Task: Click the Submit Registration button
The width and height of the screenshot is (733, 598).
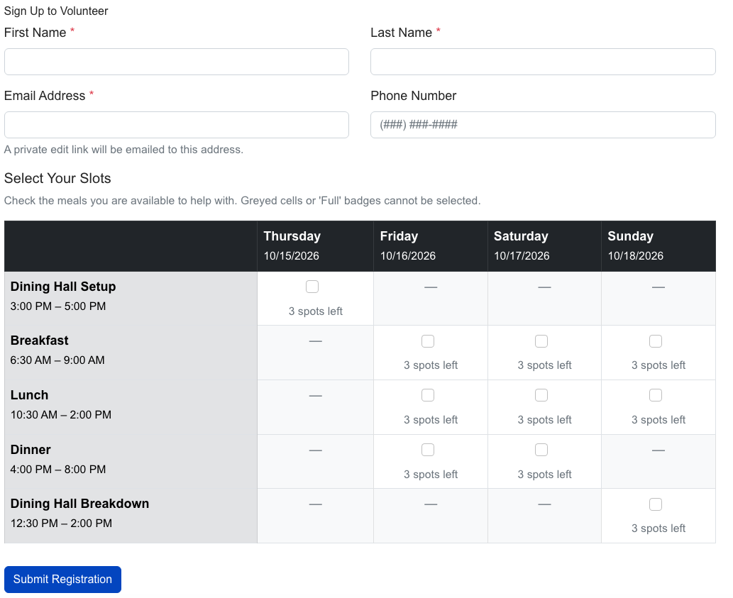Action: 62,580
